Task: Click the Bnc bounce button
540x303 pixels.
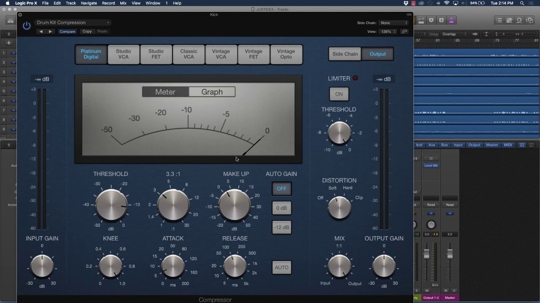Action: pos(435,285)
